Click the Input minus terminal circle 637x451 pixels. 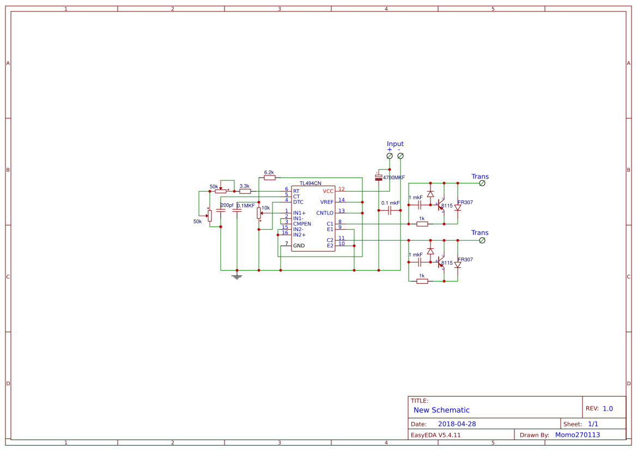[400, 156]
